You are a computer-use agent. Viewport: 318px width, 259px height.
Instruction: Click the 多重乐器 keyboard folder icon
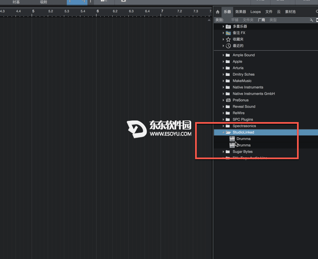pos(228,26)
